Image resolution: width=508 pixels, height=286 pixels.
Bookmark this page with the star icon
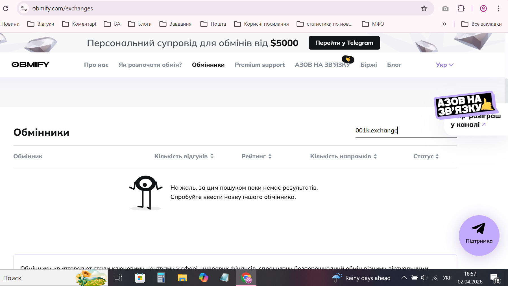424,8
